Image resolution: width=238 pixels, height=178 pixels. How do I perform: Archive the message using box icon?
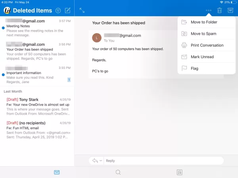(x=230, y=11)
